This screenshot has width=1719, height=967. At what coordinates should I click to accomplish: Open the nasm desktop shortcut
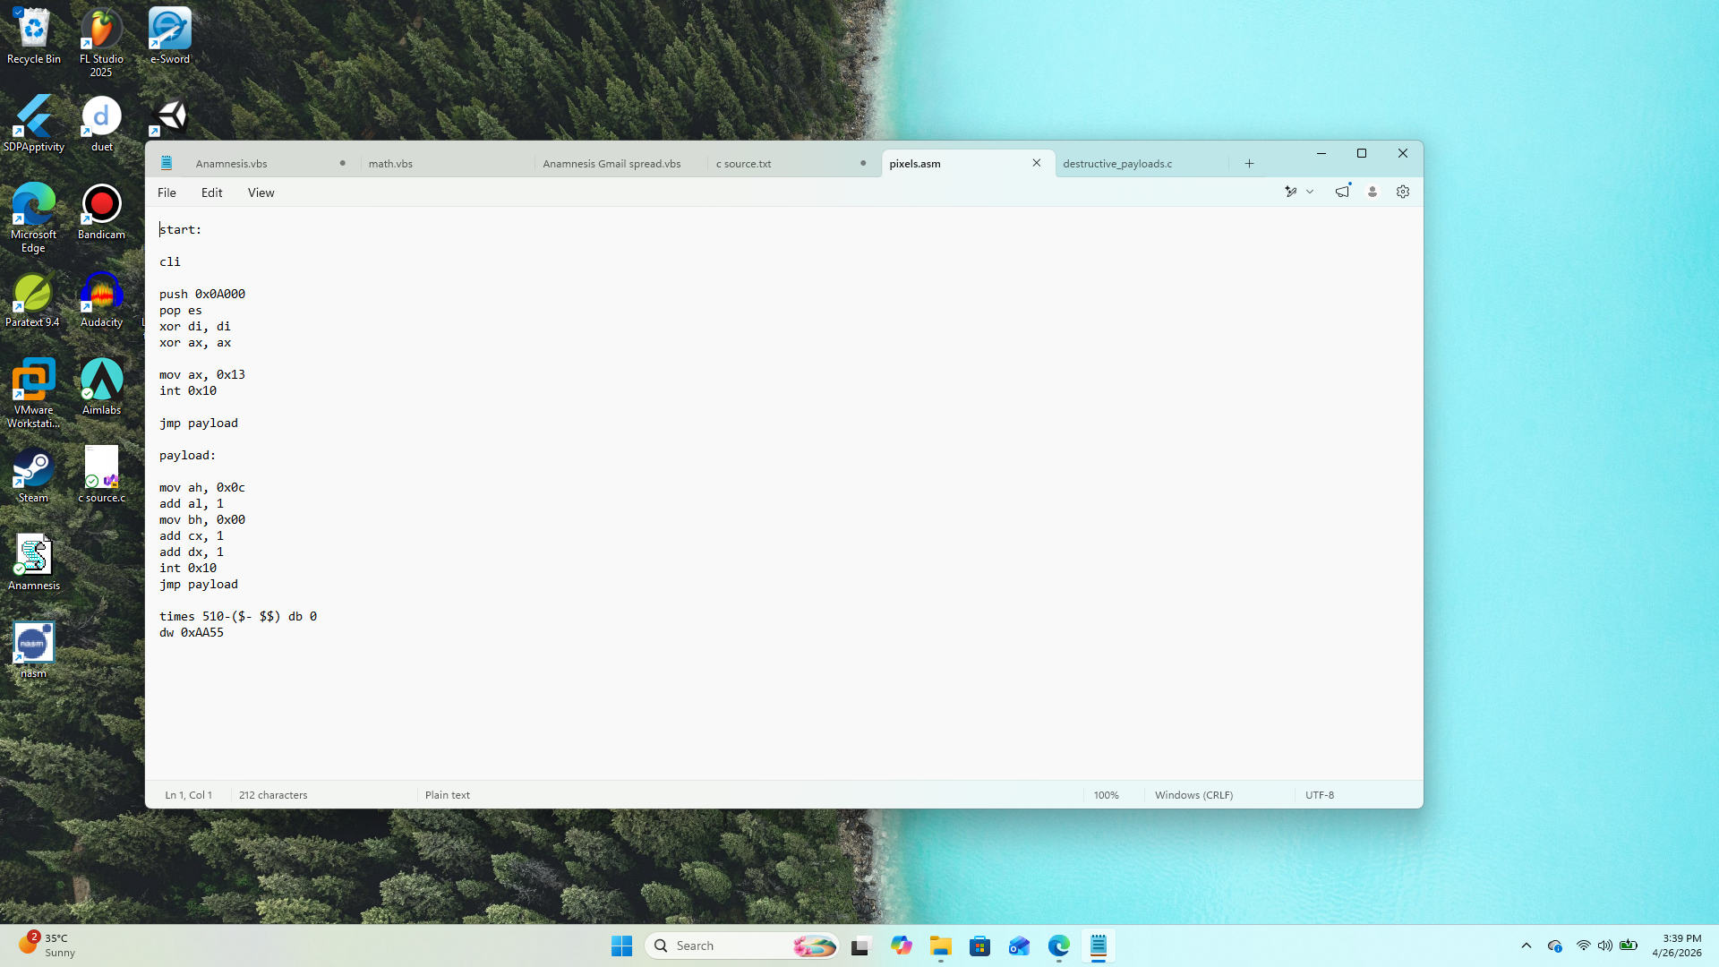click(33, 651)
